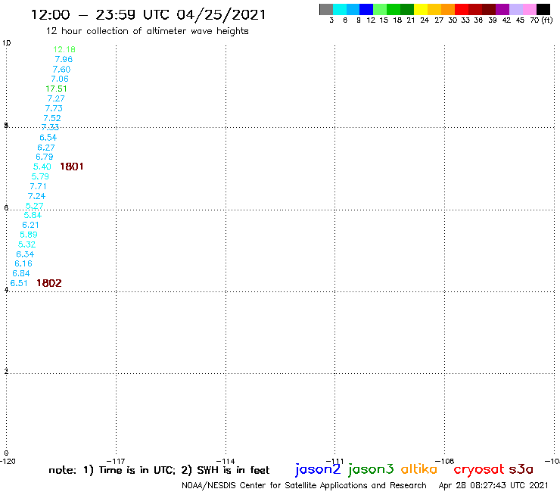Screen dimensions: 560x492
Task: Click the 7.73 wave height value
Action: click(54, 108)
